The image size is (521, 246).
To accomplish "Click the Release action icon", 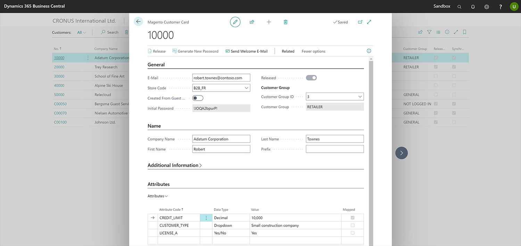I will 150,51.
